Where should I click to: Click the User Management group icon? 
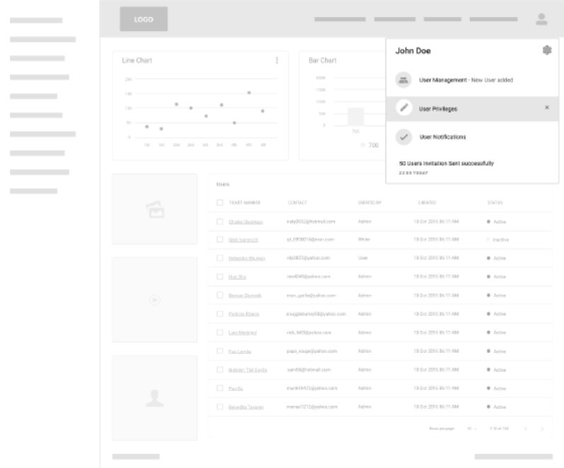[x=403, y=80]
